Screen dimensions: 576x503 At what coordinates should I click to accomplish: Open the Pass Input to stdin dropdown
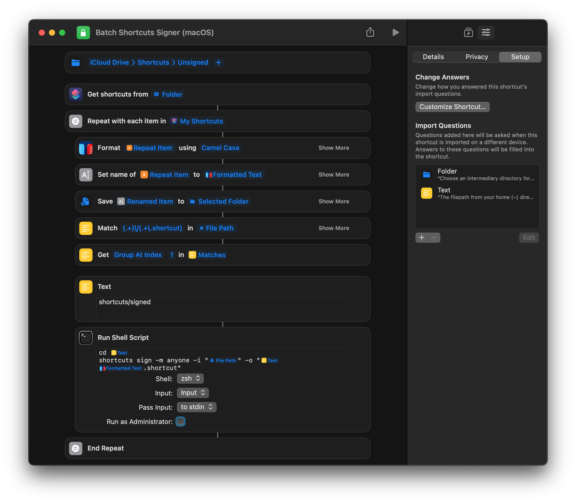click(197, 407)
